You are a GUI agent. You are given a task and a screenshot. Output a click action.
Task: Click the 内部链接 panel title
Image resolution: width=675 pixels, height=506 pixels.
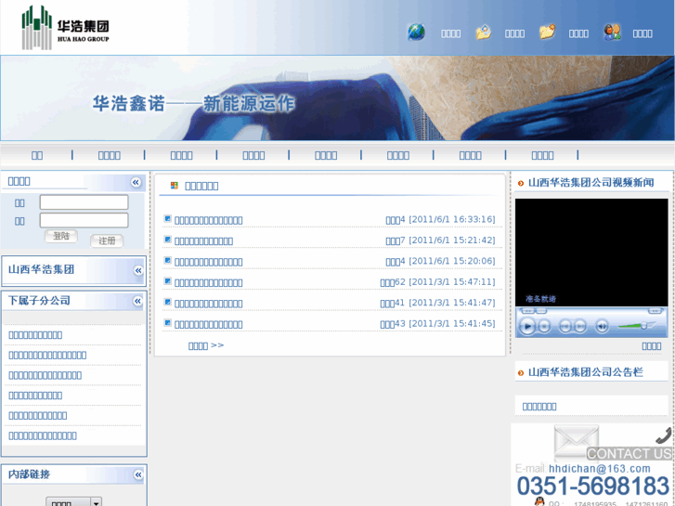[30, 474]
